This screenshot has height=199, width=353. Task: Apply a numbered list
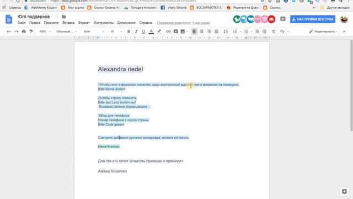coord(235,32)
